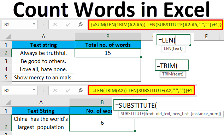This screenshot has height=135, width=224.
Task: Click cell containing value 6
Action: point(102,123)
